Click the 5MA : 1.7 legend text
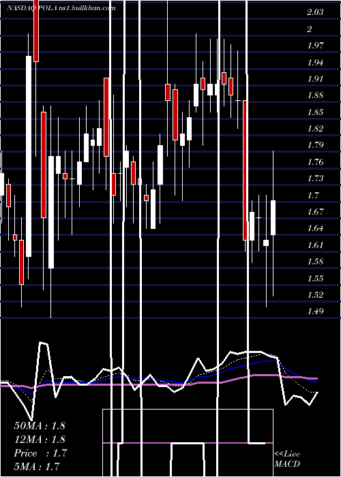 [x=37, y=467]
